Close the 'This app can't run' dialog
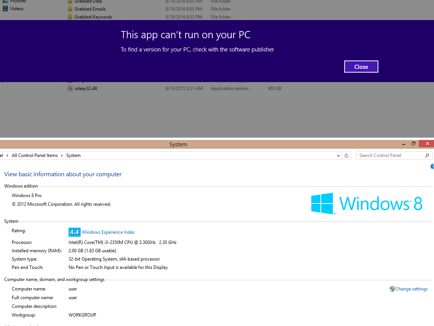 [361, 67]
